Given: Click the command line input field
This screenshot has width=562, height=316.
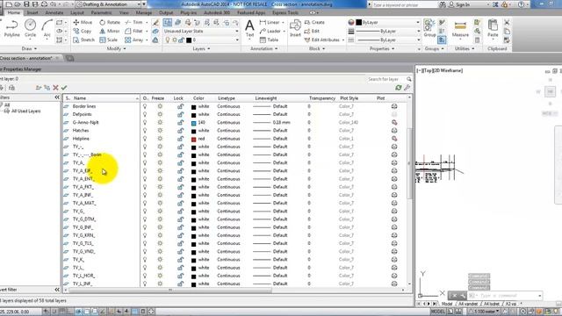Looking at the screenshot, I should click(x=506, y=296).
